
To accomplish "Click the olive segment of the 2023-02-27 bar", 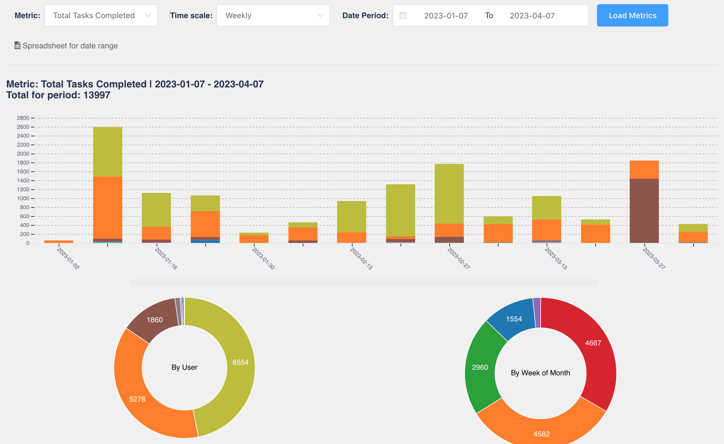I will [x=449, y=194].
